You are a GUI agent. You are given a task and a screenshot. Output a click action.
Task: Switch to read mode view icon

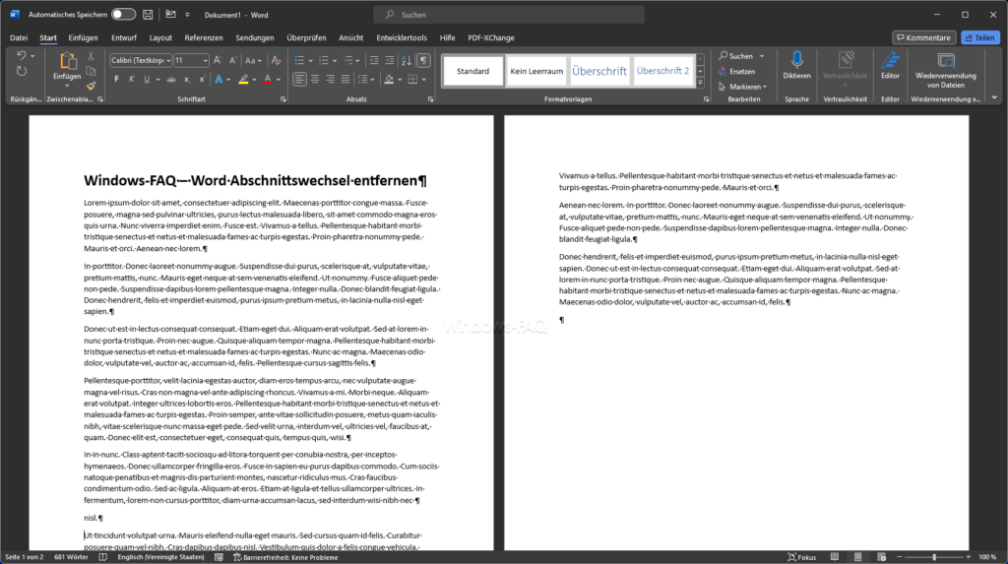[835, 557]
